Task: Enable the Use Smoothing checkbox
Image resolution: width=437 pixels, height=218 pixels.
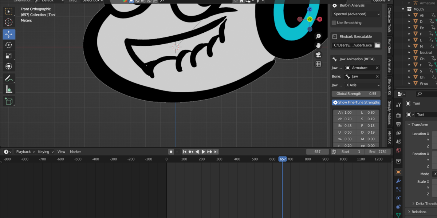Action: coord(334,23)
